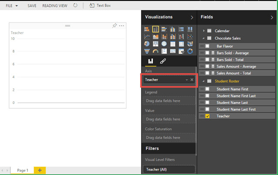The height and width of the screenshot is (175, 278).
Task: Open the FILE menu
Action: point(11,6)
